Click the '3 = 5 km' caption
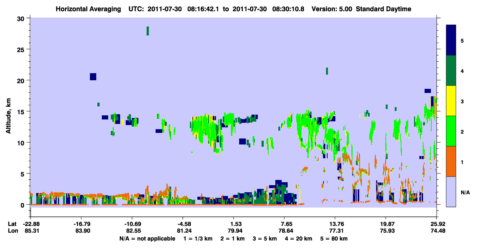 265,239
